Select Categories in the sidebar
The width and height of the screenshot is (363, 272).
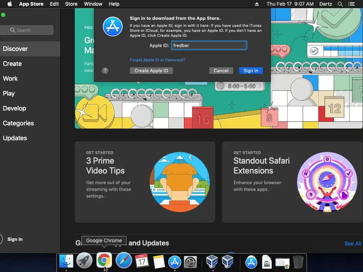pos(30,123)
